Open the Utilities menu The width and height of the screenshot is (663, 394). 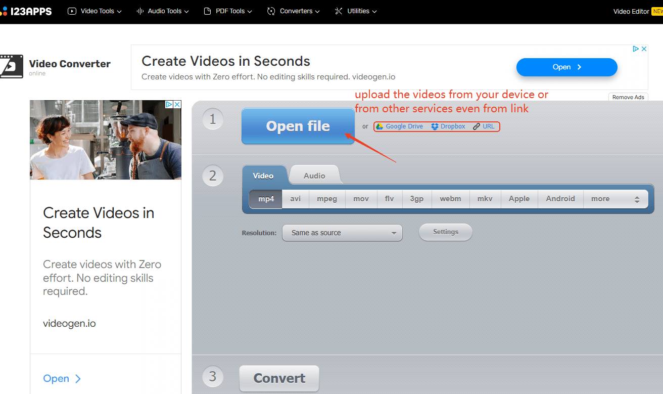pos(356,11)
